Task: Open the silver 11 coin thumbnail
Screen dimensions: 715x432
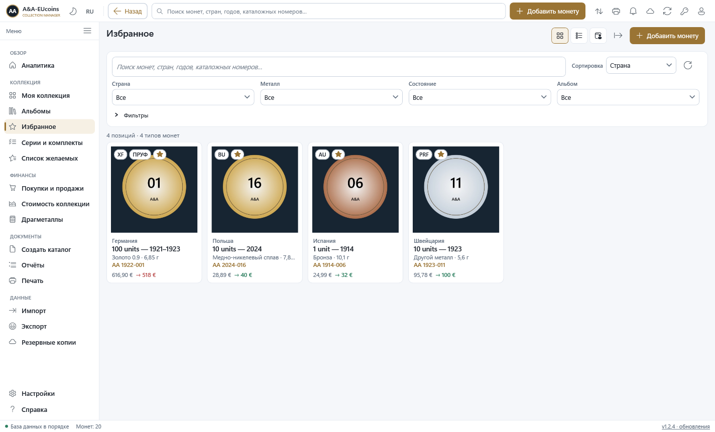Action: click(456, 190)
